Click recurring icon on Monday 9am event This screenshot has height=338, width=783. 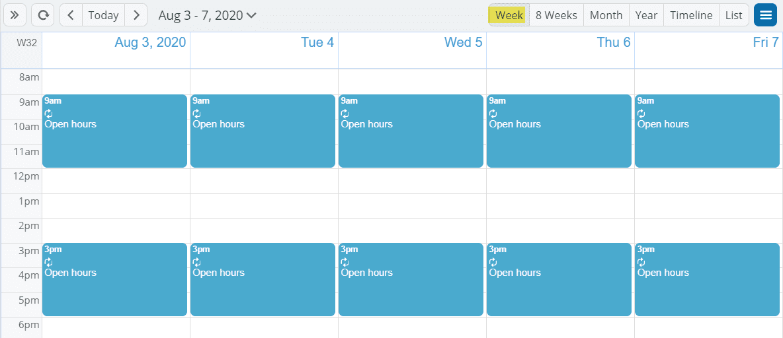(48, 114)
